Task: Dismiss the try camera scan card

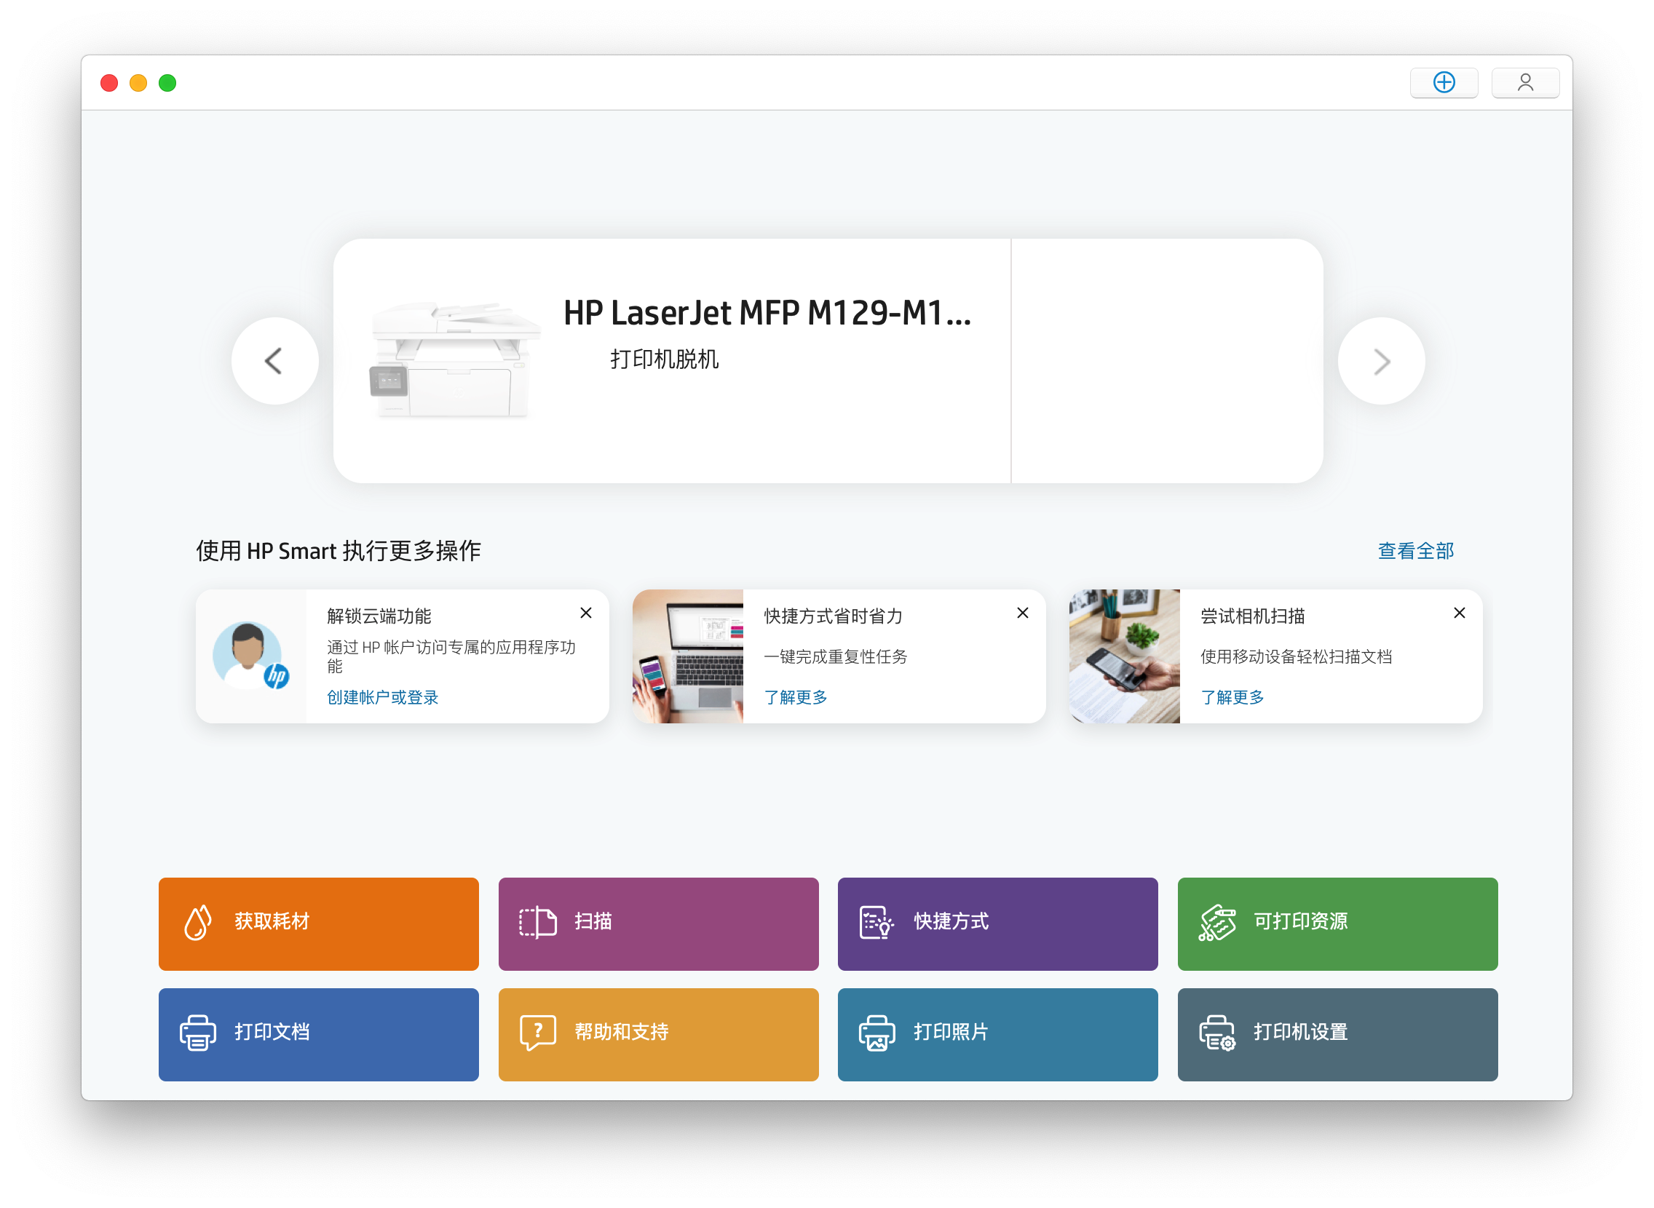Action: [1459, 613]
